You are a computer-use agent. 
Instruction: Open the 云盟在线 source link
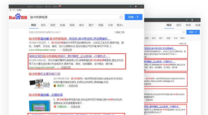click(62, 107)
